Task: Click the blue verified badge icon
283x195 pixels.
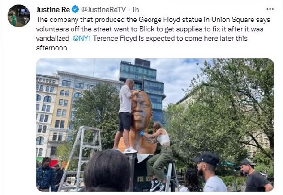Action: coord(75,9)
